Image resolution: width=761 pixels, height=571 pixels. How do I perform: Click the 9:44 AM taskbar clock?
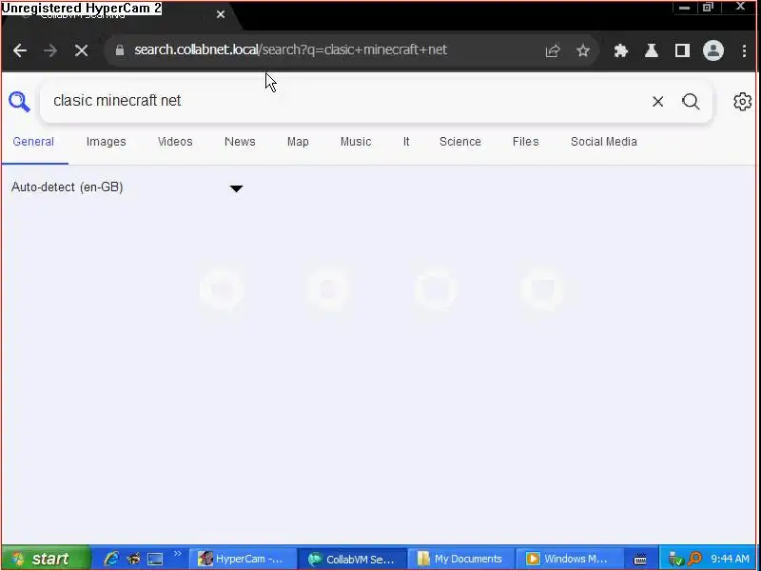click(731, 559)
